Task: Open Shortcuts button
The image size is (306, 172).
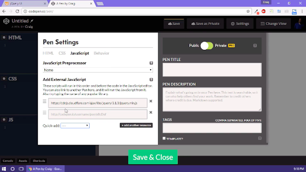Action: (x=39, y=161)
